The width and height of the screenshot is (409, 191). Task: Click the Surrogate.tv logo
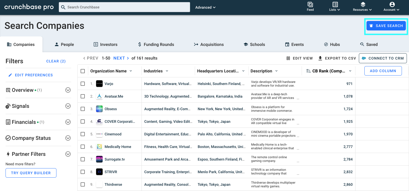pyautogui.click(x=99, y=159)
